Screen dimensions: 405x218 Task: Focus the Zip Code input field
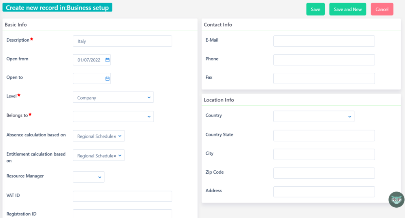pyautogui.click(x=324, y=173)
